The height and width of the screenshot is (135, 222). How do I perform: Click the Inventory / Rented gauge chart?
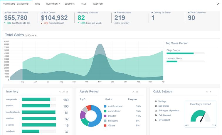click(200, 115)
